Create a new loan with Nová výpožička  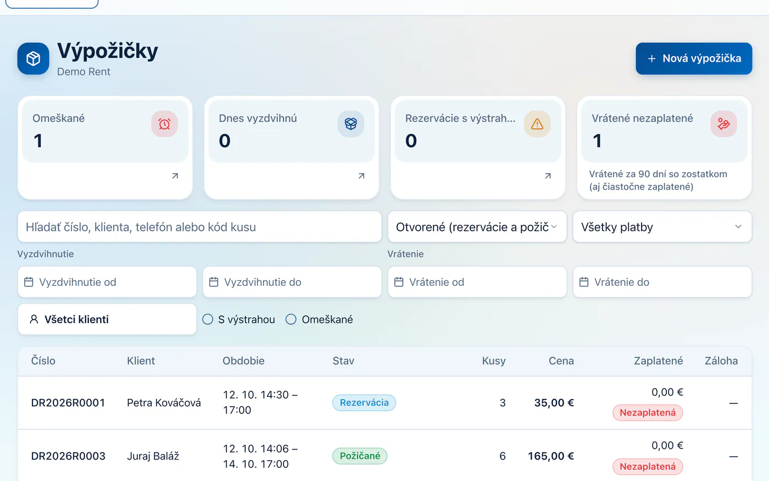pyautogui.click(x=694, y=58)
